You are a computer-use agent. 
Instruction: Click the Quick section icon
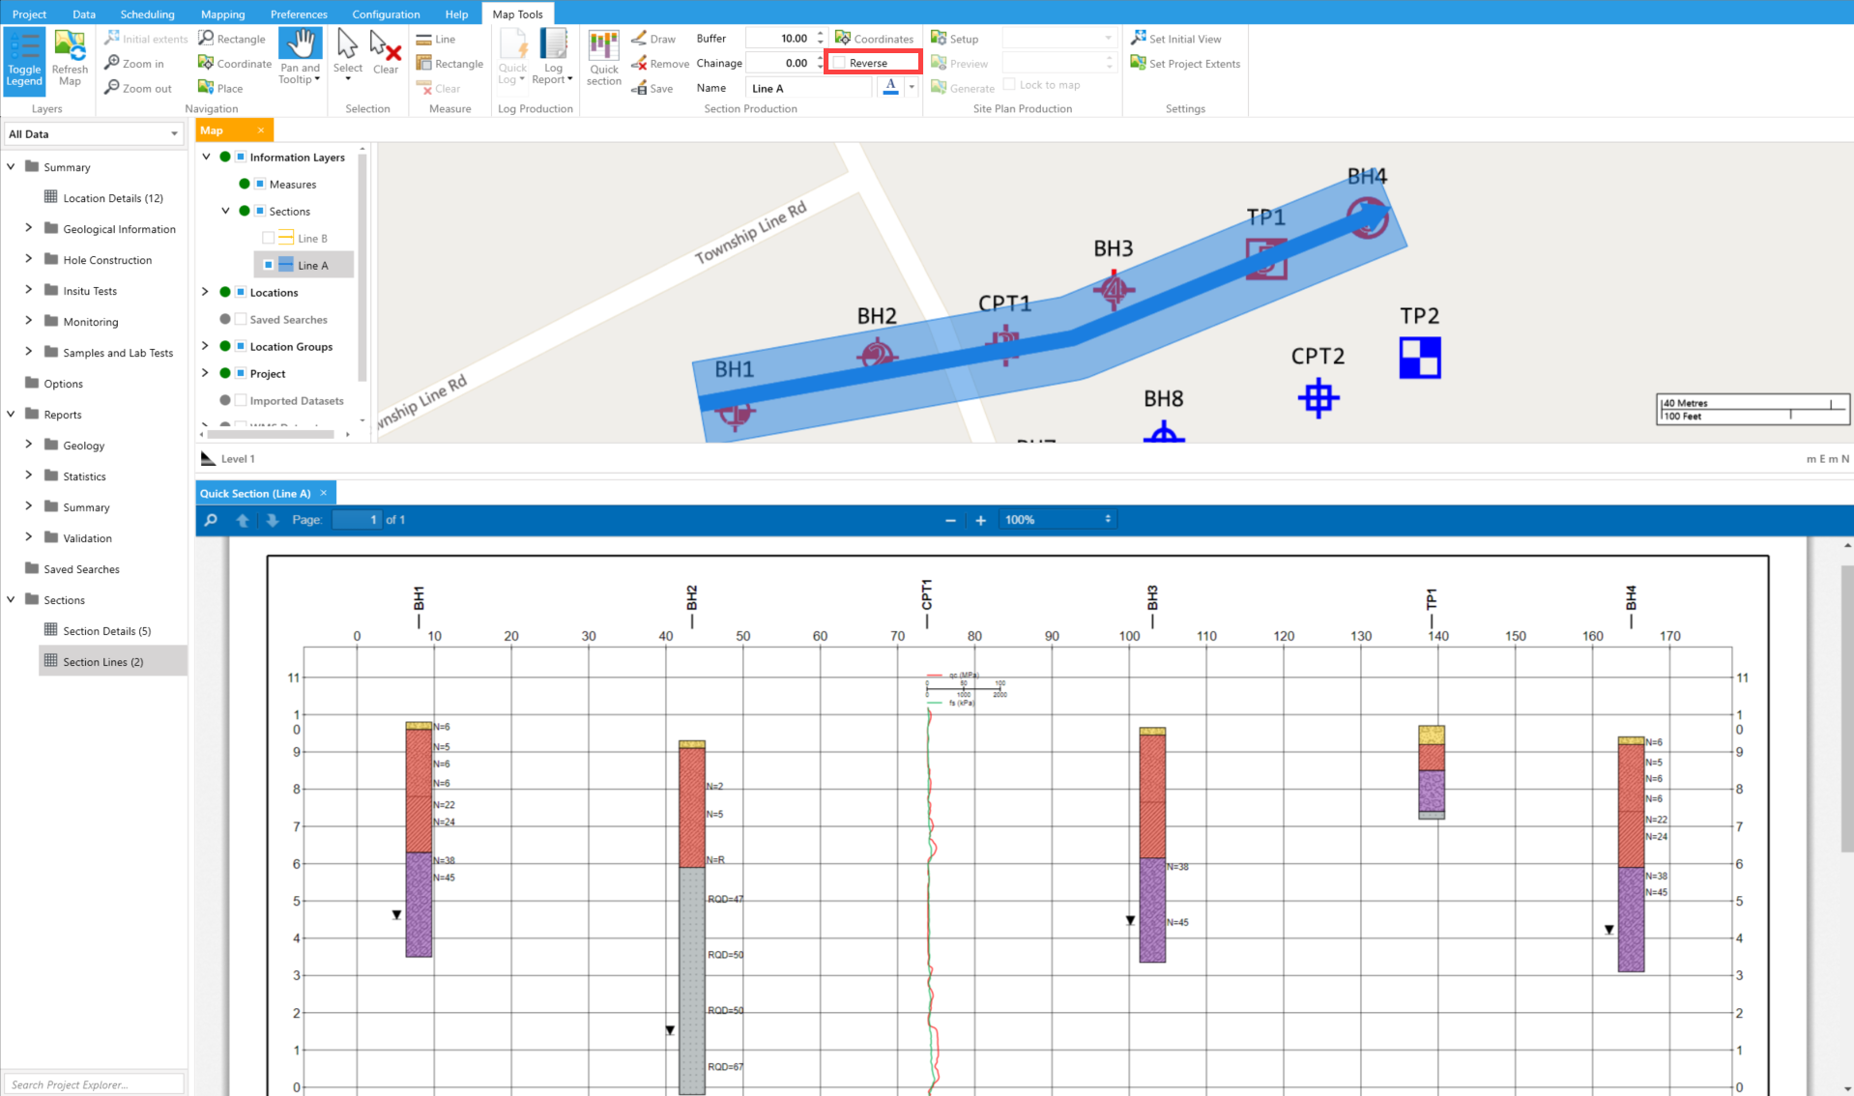pyautogui.click(x=604, y=59)
